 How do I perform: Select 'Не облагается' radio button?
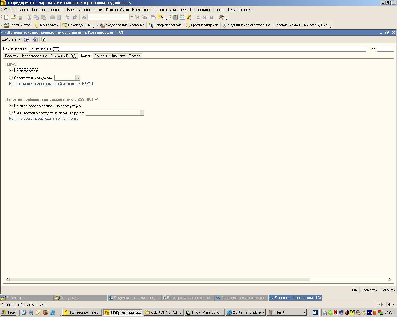tap(11, 71)
